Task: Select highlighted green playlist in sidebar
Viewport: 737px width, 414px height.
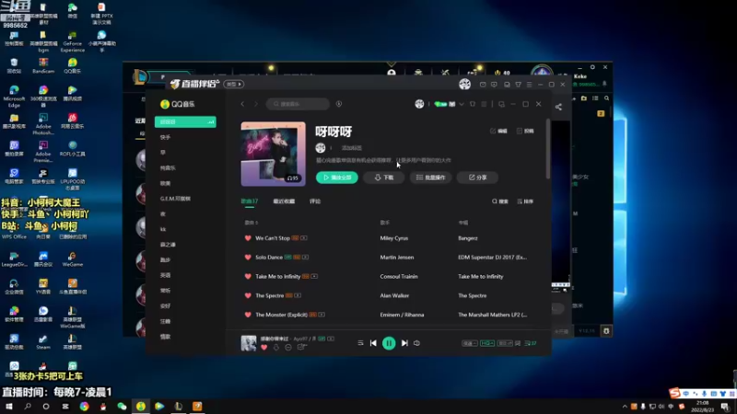Action: tap(185, 122)
